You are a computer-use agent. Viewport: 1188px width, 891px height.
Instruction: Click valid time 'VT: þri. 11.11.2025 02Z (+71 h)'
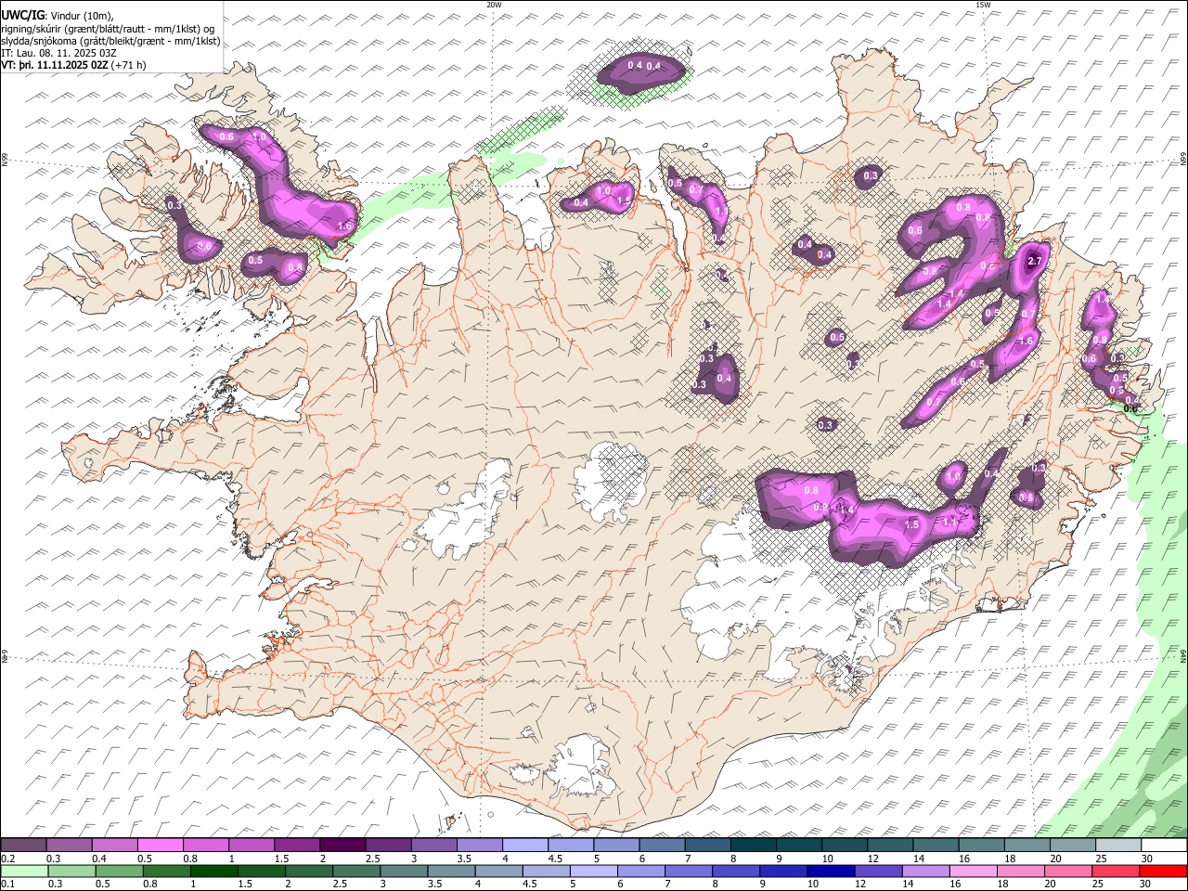pyautogui.click(x=74, y=65)
